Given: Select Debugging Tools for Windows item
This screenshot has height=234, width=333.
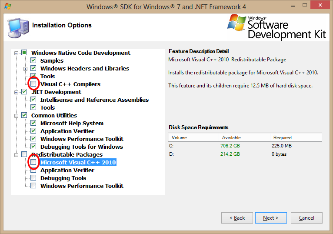Looking at the screenshot, I should click(81, 147).
